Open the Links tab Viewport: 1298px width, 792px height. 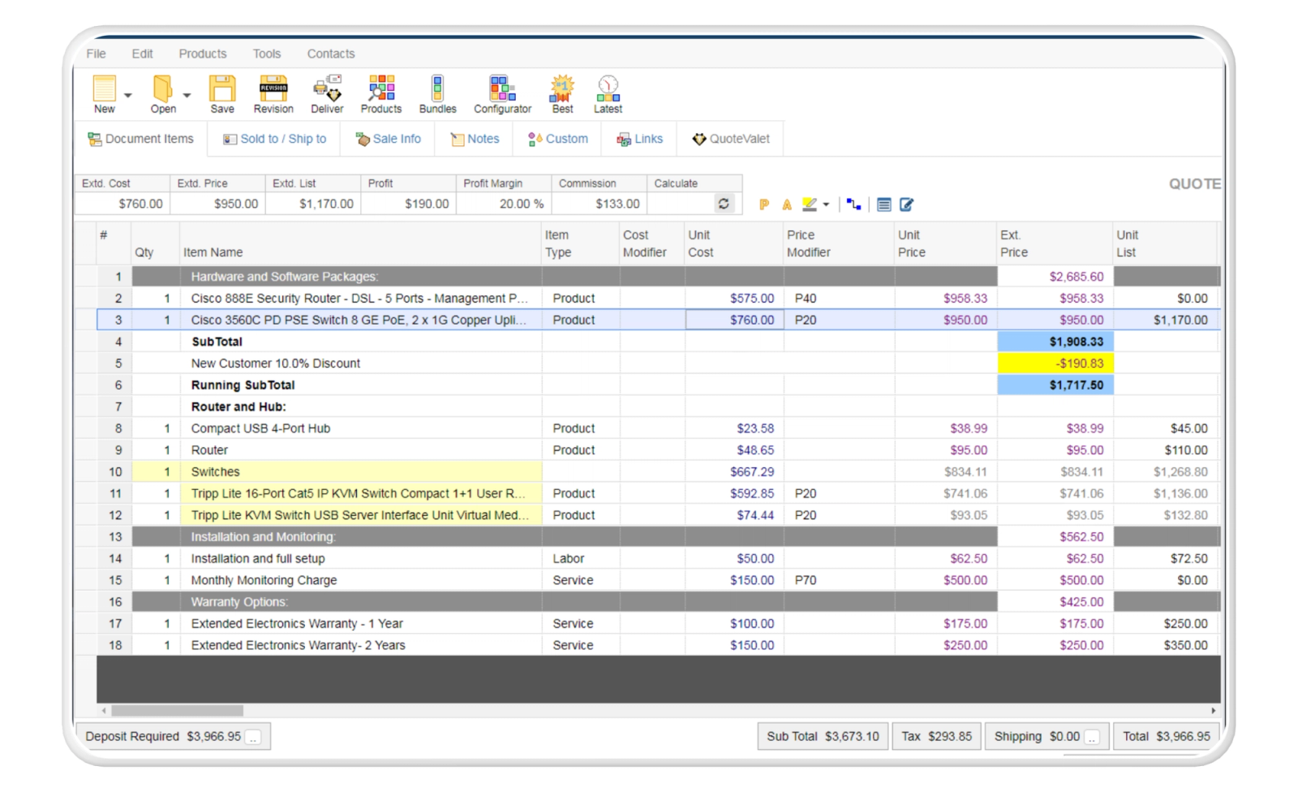pos(639,139)
